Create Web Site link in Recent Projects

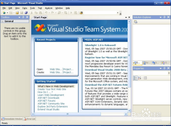point(56,72)
